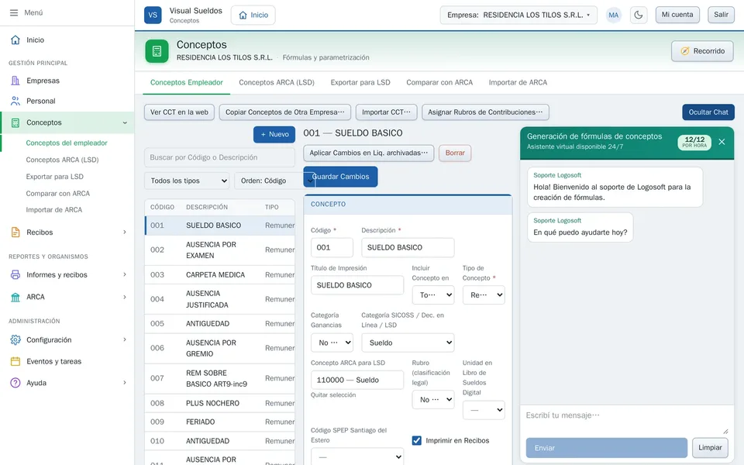
Task: Switch to Importar de ARCA tab
Action: point(518,83)
